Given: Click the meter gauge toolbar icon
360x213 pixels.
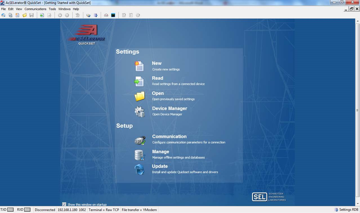Looking at the screenshot, I should [x=106, y=15].
